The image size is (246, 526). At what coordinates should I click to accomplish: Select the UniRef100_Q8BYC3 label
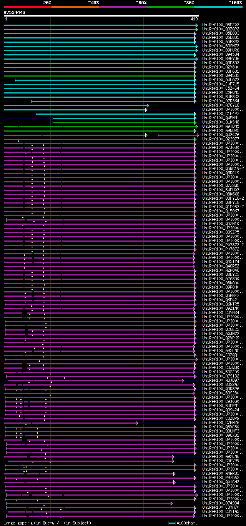[221, 274]
